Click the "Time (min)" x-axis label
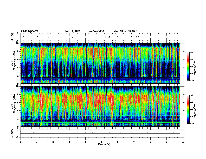206x159 pixels. pyautogui.click(x=104, y=144)
